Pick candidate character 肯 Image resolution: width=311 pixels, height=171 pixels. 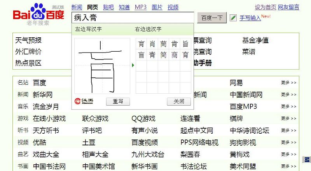pos(174,44)
